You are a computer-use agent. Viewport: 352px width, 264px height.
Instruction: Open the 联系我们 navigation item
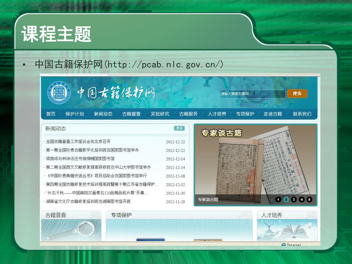coord(302,114)
